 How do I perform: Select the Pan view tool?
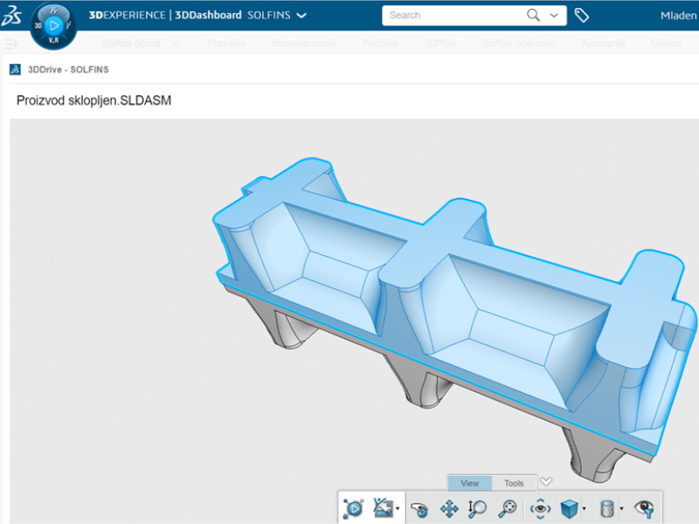tap(449, 508)
